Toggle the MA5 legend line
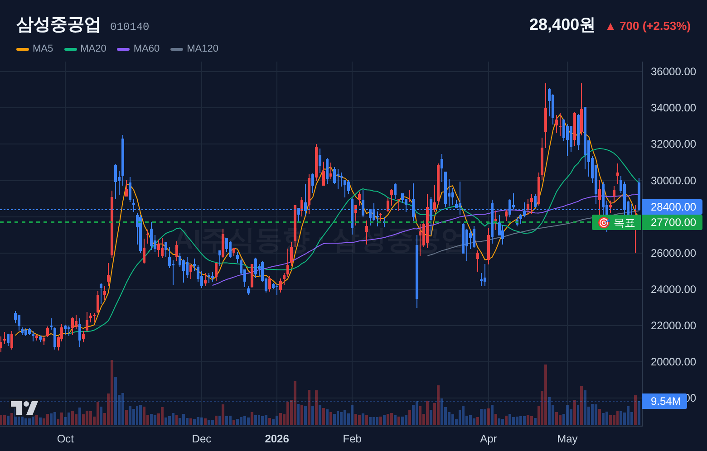 [35, 48]
